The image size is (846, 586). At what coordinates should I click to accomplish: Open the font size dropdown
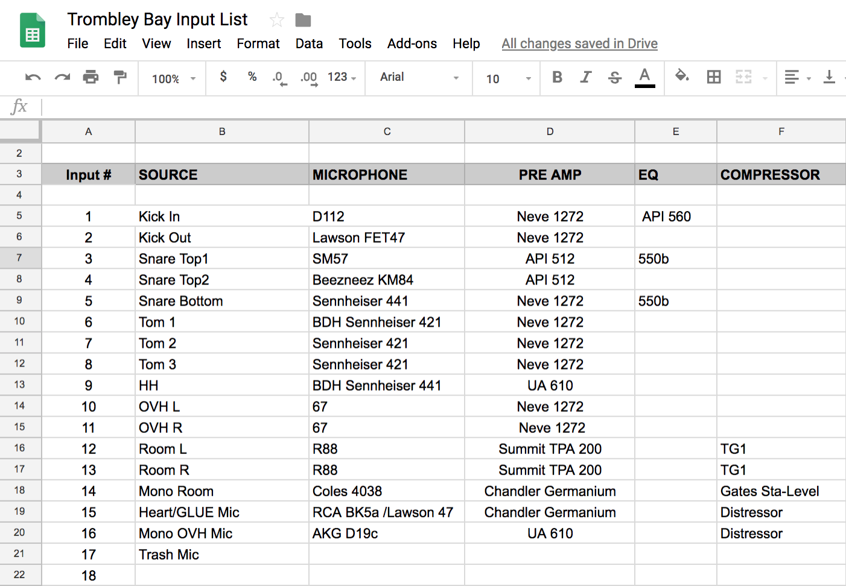[506, 78]
